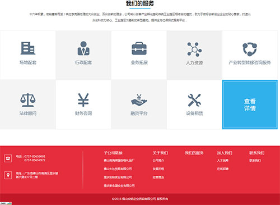Select the 人力资源 network nodes icon
This screenshot has width=280, height=205.
(x=194, y=49)
